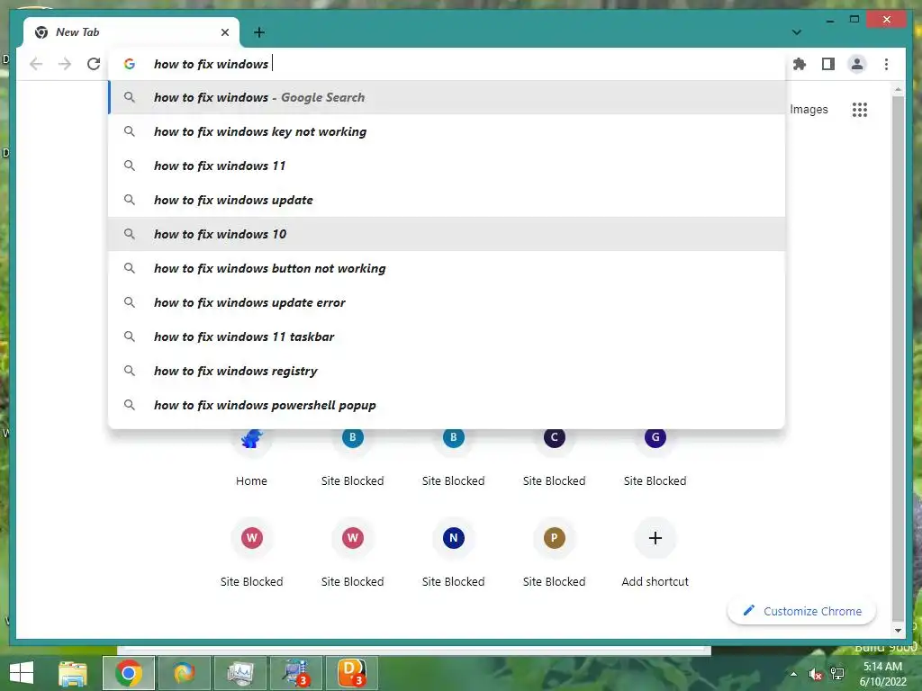The image size is (922, 691).
Task: Open the Images link
Action: [809, 109]
